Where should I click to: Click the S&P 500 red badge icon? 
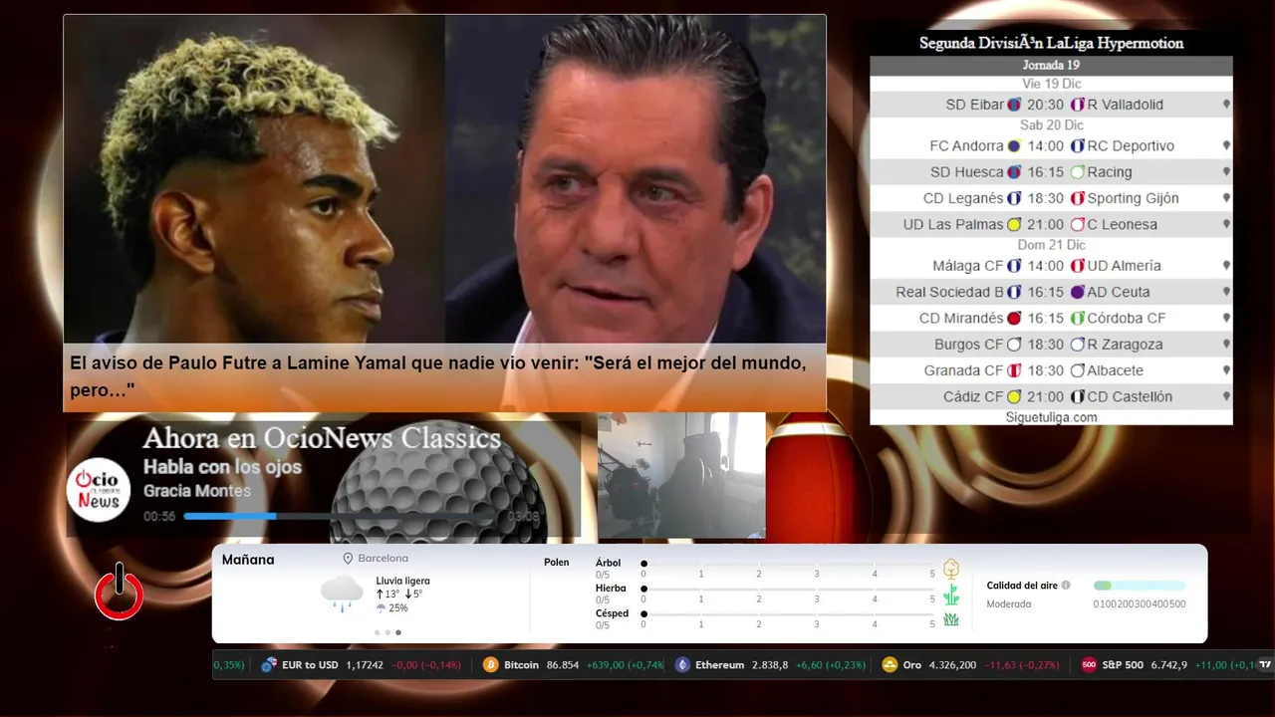tap(1089, 665)
